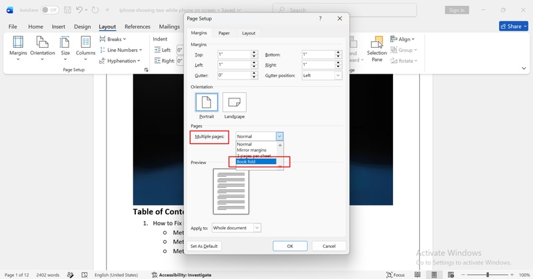The height and width of the screenshot is (279, 533).
Task: Enable Focus mode
Action: click(395, 275)
